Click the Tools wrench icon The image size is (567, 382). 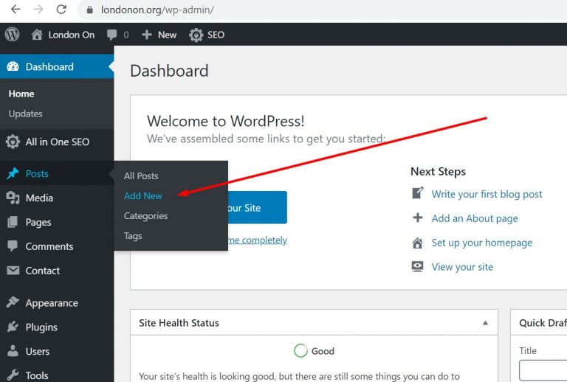pyautogui.click(x=13, y=375)
